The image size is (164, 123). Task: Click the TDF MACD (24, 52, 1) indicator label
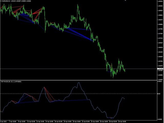11,81
